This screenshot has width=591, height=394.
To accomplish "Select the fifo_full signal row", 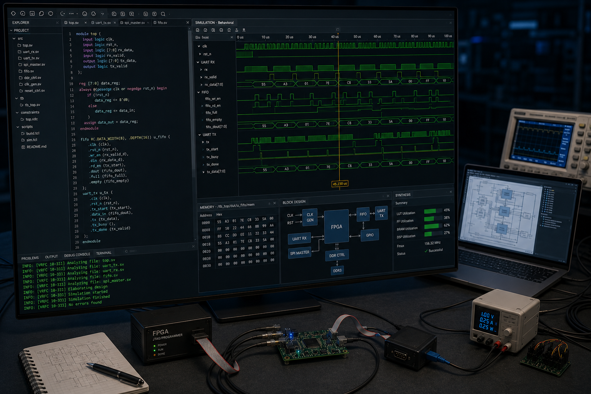I will pyautogui.click(x=211, y=113).
